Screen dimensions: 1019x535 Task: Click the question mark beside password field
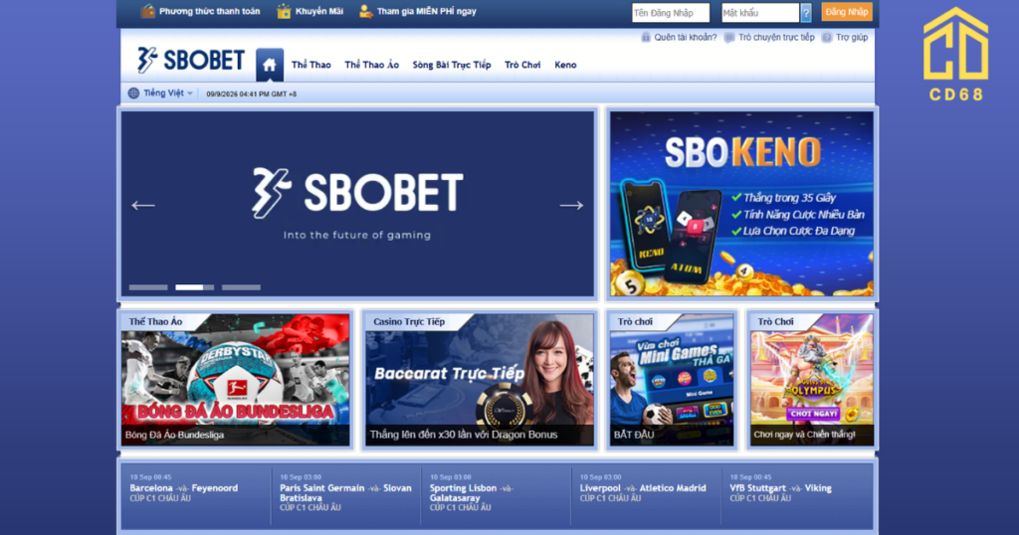pos(806,12)
